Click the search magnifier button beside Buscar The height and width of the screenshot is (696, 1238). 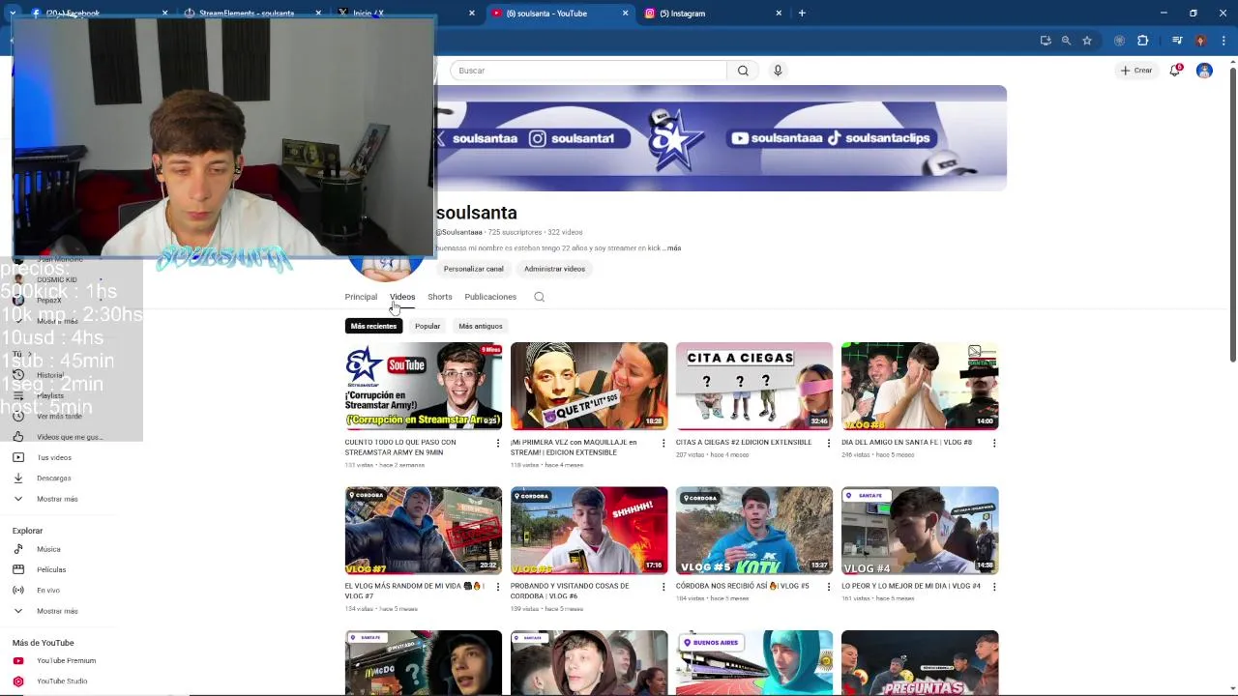pos(743,71)
